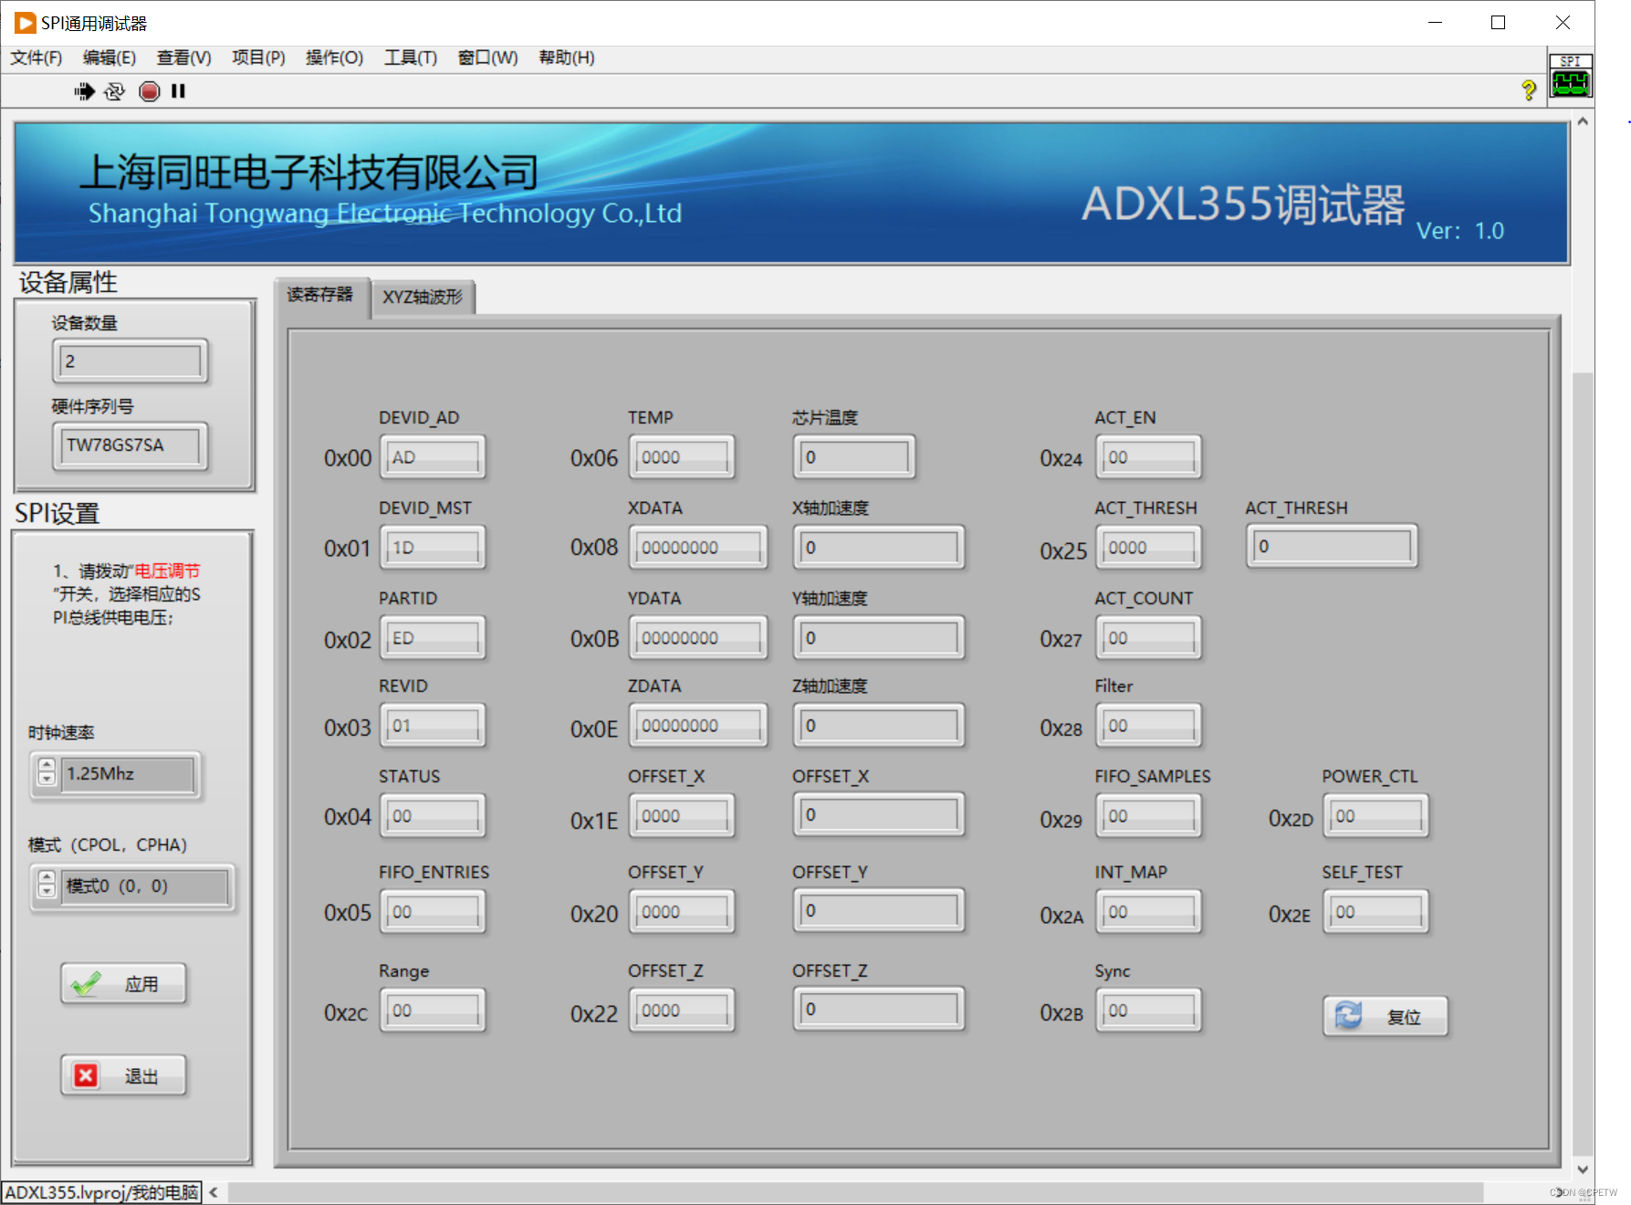Switch to the XYZ轴波形 tab
This screenshot has height=1205, width=1631.
(423, 296)
